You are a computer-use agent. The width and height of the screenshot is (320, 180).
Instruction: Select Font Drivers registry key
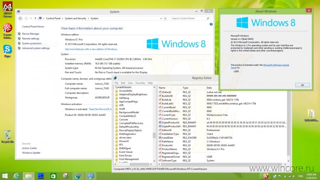(125, 155)
